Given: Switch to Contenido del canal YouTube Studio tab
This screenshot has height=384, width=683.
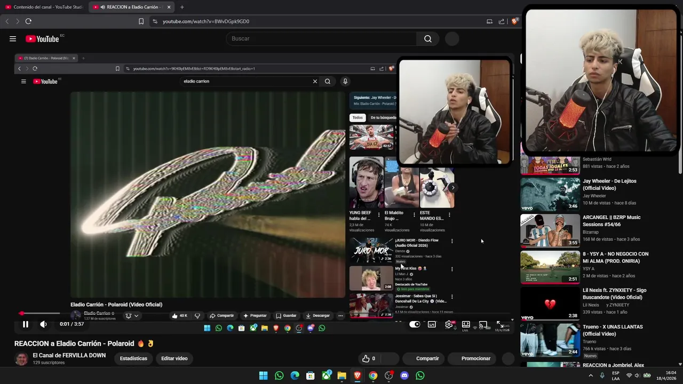Looking at the screenshot, I should (44, 7).
